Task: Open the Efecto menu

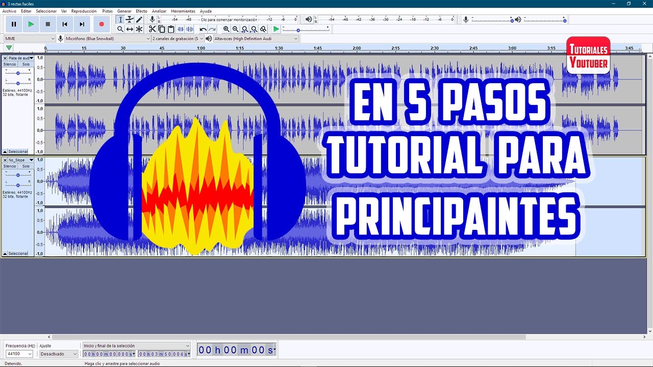Action: coord(141,11)
